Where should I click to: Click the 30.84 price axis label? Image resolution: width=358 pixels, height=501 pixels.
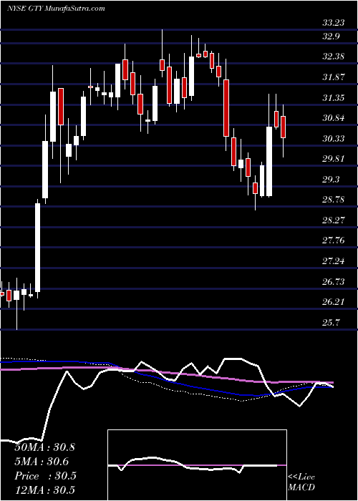pos(333,118)
